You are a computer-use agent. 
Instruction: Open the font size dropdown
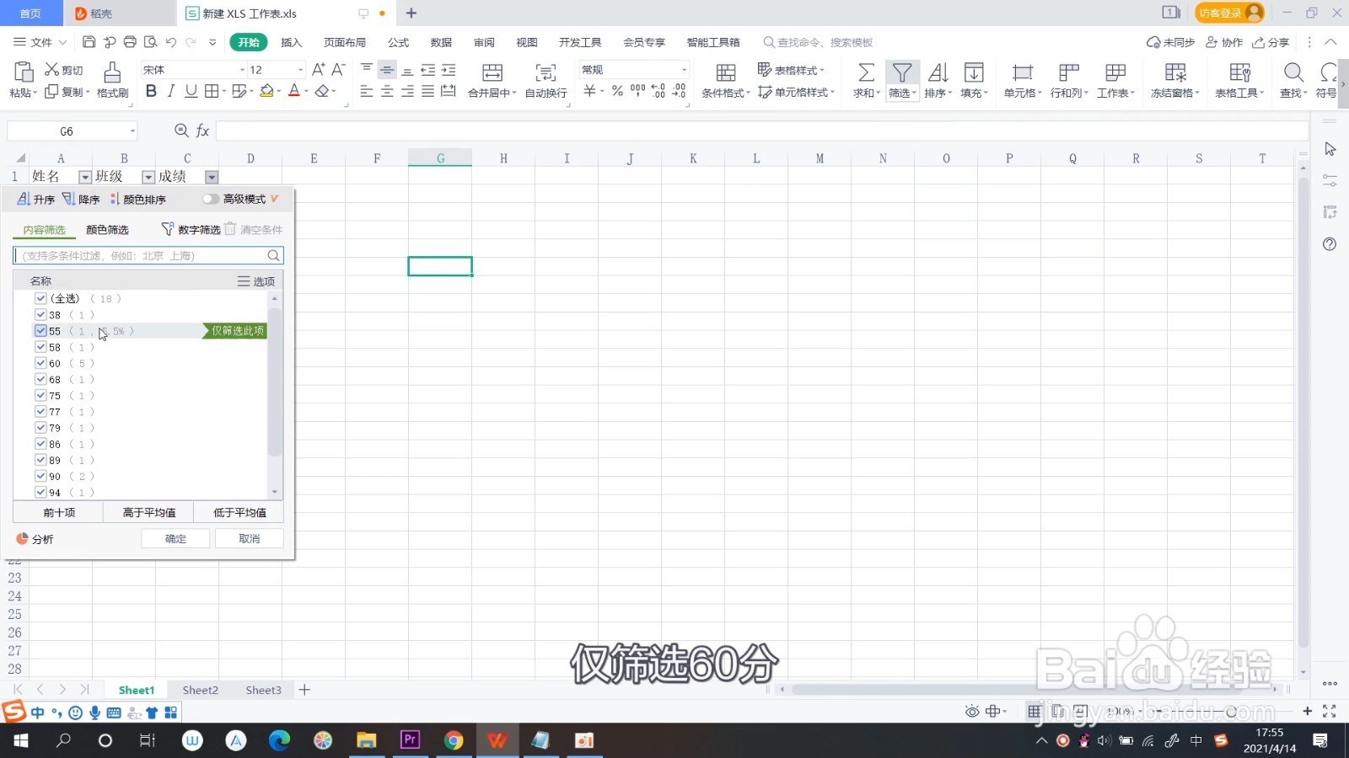[x=300, y=70]
